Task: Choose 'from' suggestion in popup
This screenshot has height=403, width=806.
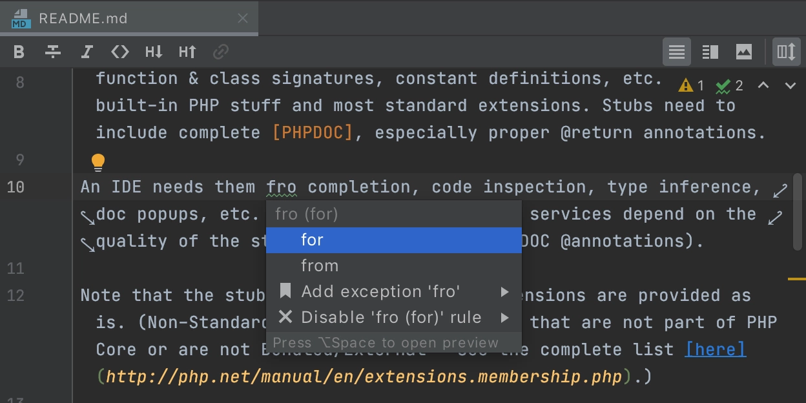Action: point(394,266)
